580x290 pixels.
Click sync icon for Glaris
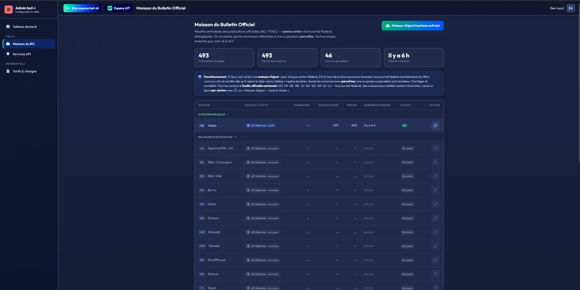click(435, 204)
